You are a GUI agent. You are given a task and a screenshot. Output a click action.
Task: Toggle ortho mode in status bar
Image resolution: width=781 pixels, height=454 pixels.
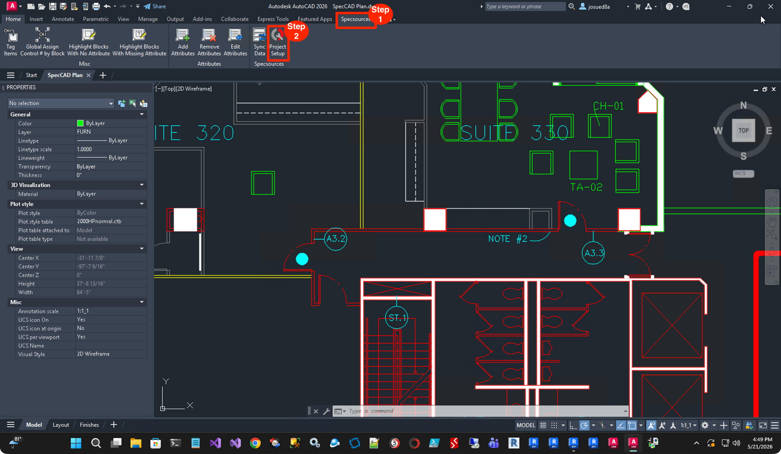point(573,425)
